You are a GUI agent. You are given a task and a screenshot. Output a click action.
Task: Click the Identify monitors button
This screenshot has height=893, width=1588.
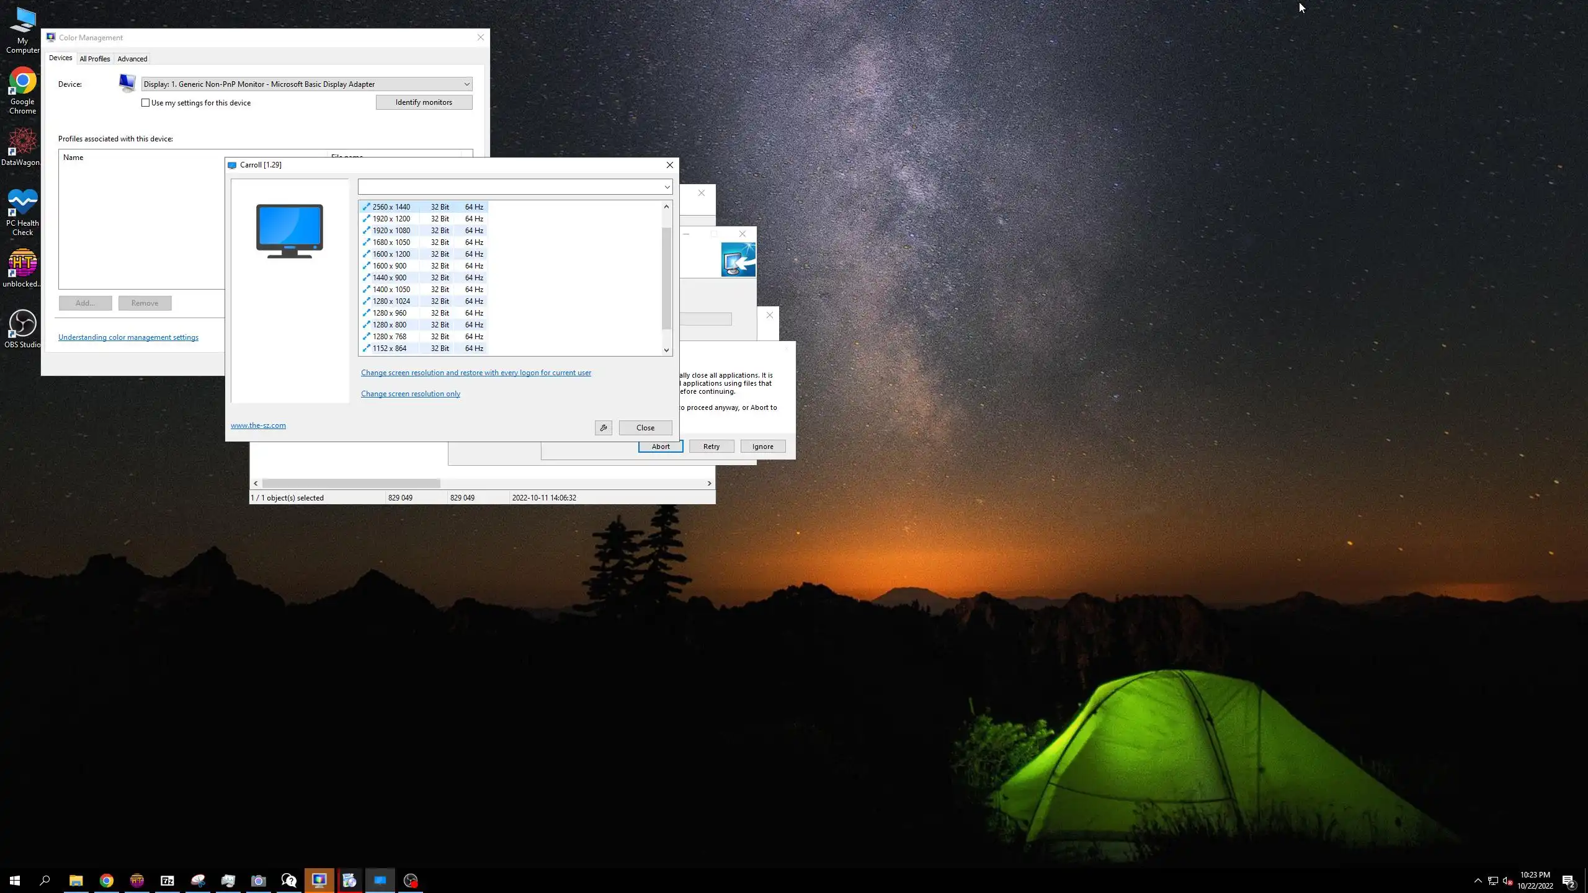(424, 102)
